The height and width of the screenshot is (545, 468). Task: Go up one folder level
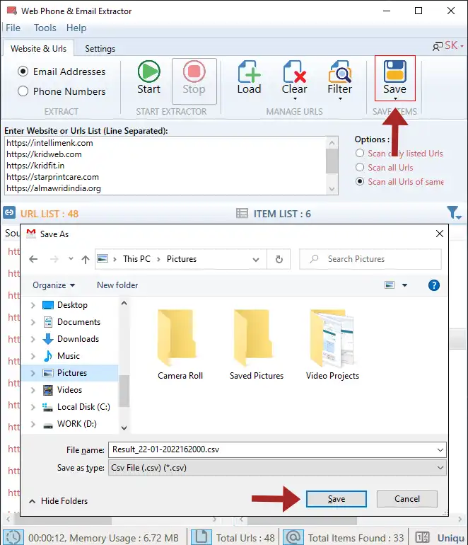[x=86, y=259]
